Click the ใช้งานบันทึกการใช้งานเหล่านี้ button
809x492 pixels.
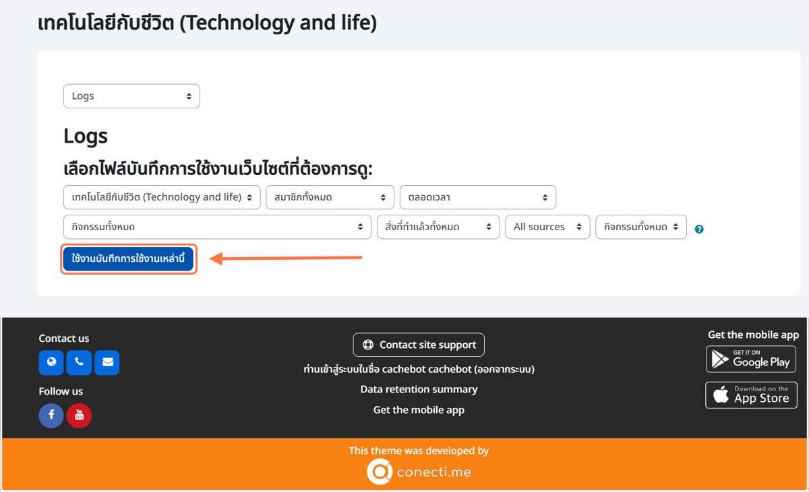(128, 258)
